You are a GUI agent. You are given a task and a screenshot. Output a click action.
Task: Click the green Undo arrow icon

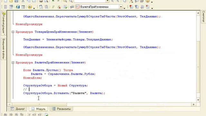point(53,1)
